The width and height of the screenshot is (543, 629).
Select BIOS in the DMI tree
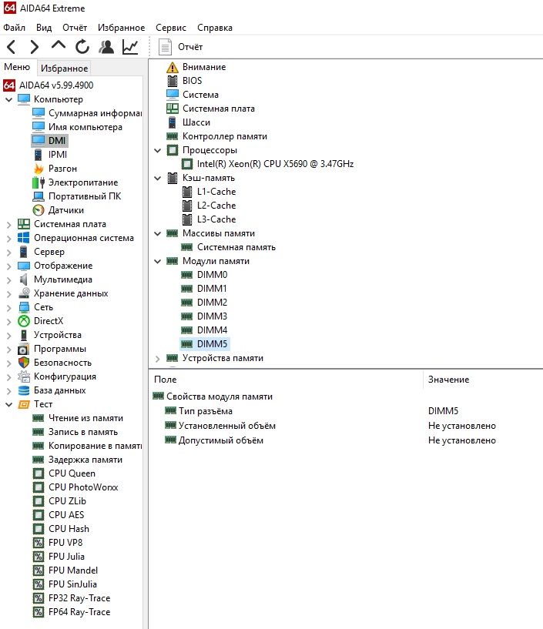[192, 81]
